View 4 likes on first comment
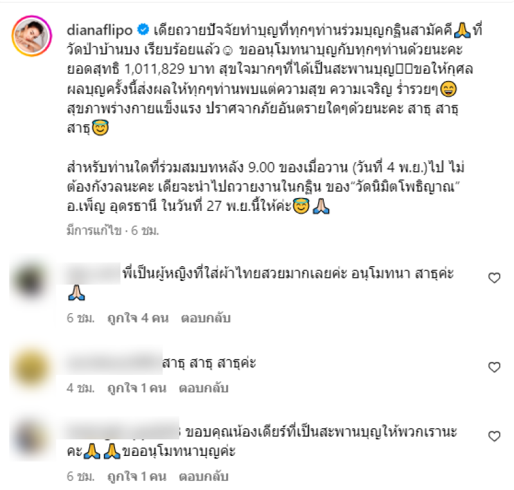The height and width of the screenshot is (490, 514). click(x=138, y=318)
